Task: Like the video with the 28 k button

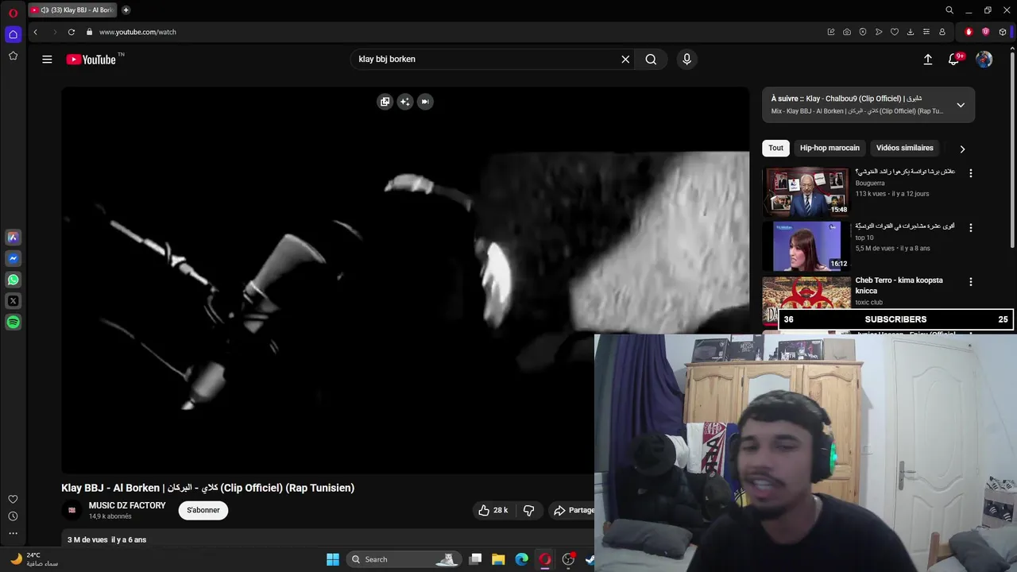Action: pos(493,510)
